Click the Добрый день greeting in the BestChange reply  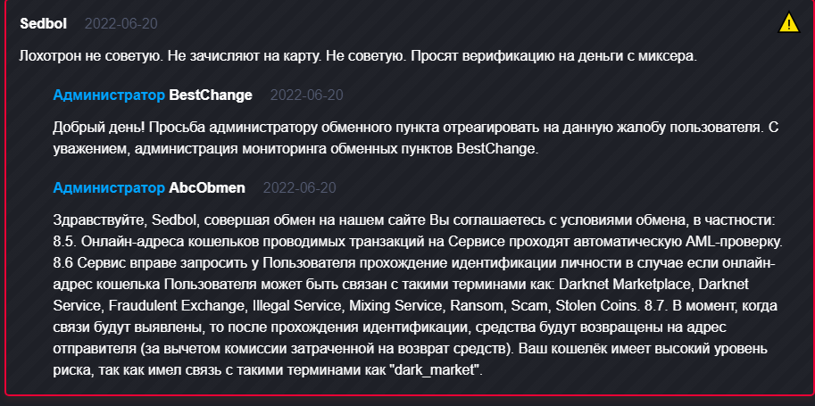(95, 128)
